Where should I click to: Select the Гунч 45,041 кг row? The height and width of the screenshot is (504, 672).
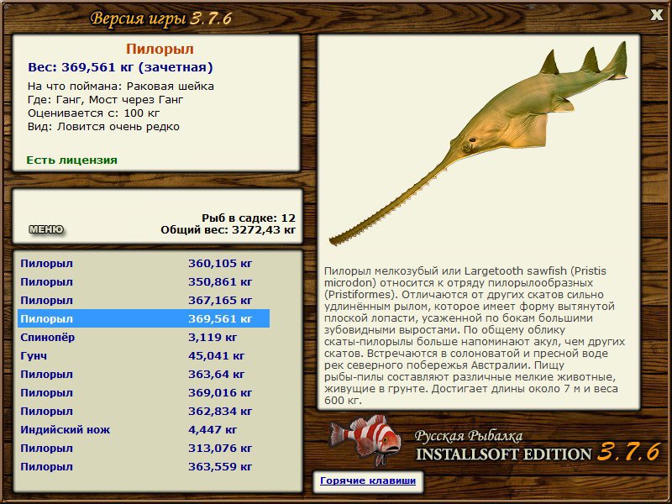[144, 355]
